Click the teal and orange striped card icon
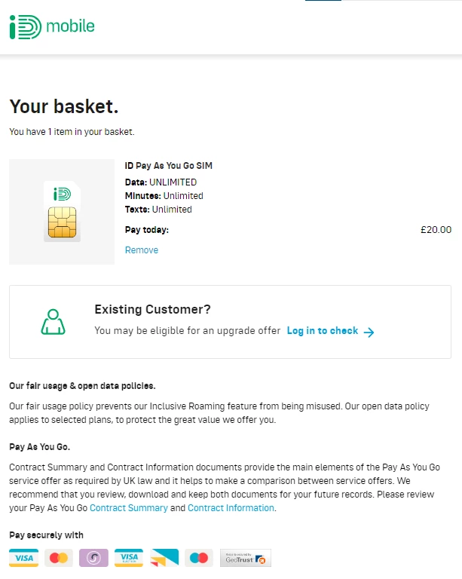The width and height of the screenshot is (462, 579). [x=164, y=558]
